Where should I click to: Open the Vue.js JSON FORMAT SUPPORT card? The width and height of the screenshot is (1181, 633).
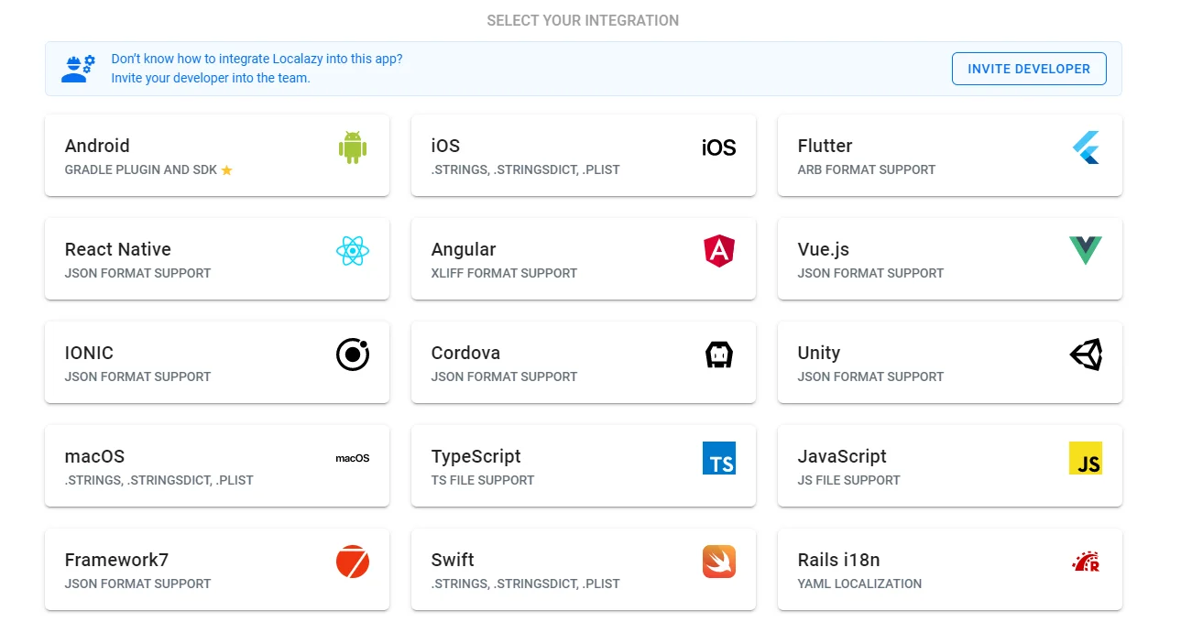(949, 259)
